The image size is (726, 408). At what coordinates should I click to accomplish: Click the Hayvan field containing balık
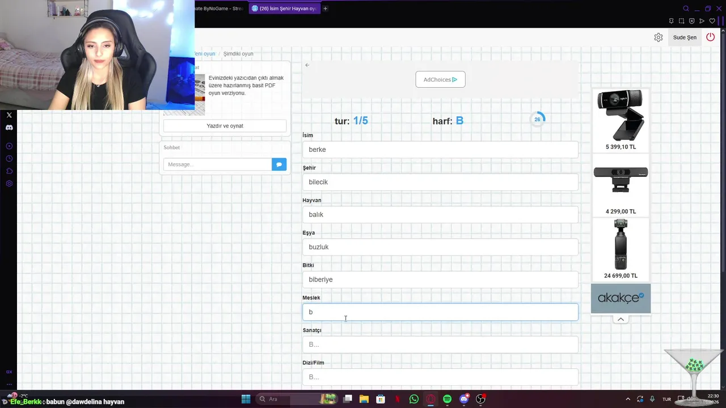click(440, 214)
